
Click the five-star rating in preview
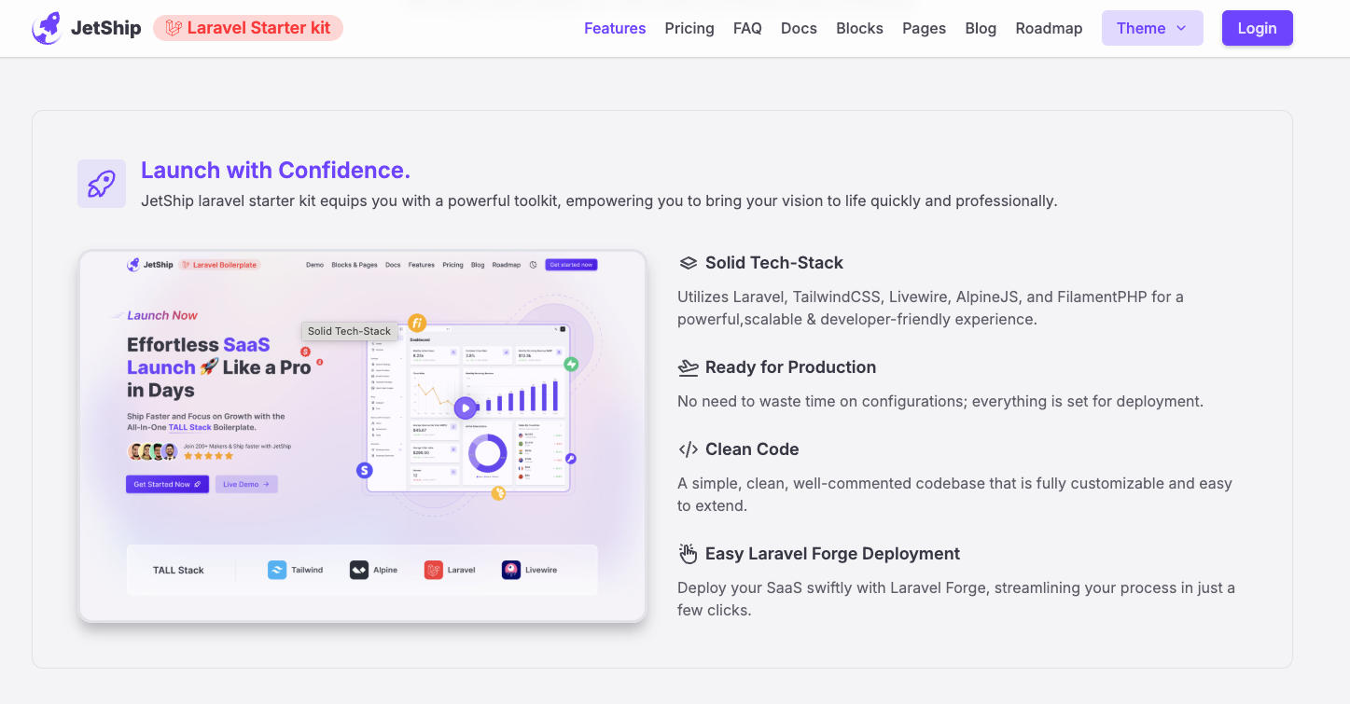209,456
